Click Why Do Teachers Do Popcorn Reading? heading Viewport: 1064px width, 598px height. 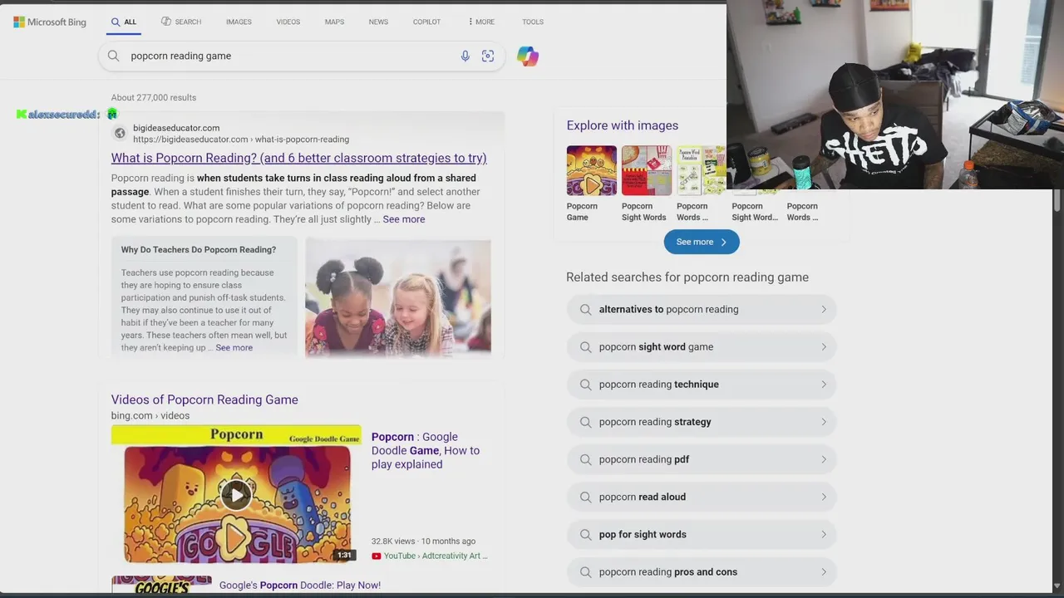(x=199, y=249)
